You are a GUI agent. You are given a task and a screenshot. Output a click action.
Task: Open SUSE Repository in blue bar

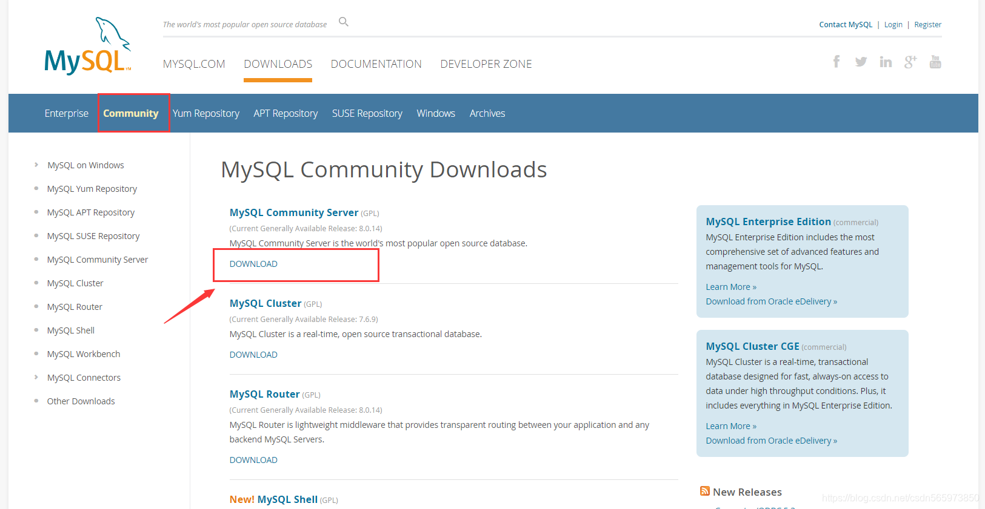tap(367, 113)
